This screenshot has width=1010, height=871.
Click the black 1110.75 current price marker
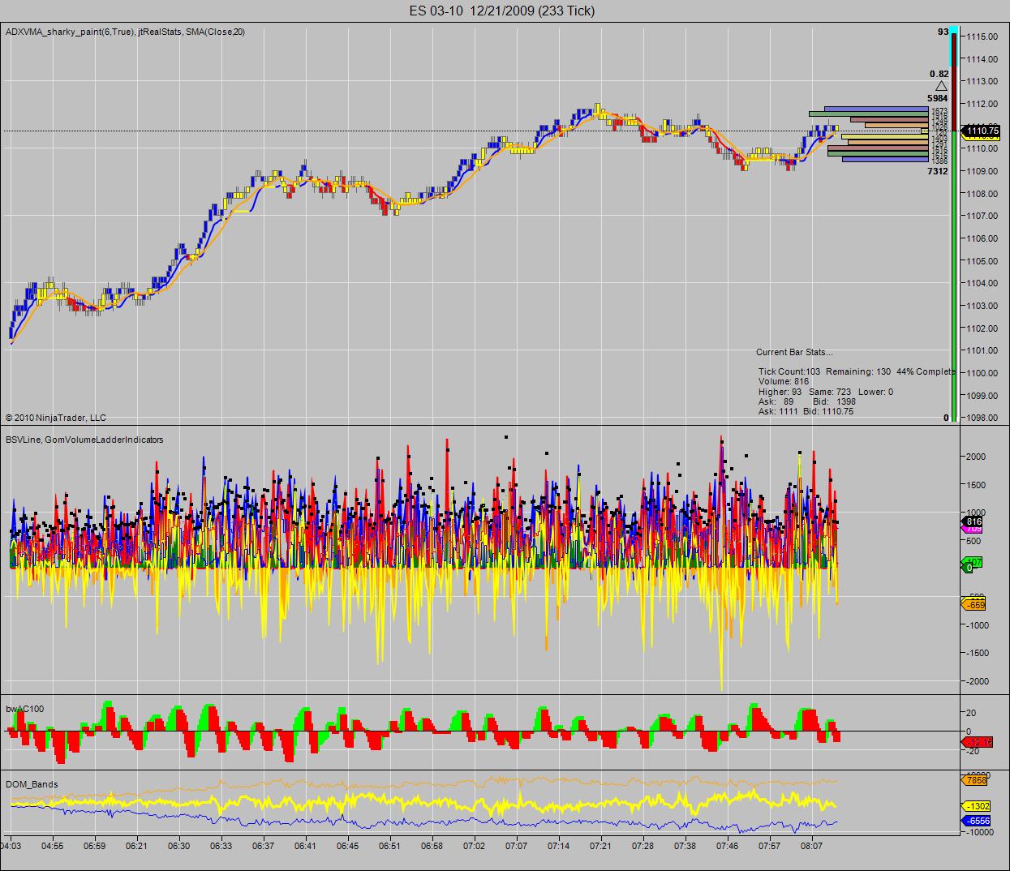tap(981, 131)
